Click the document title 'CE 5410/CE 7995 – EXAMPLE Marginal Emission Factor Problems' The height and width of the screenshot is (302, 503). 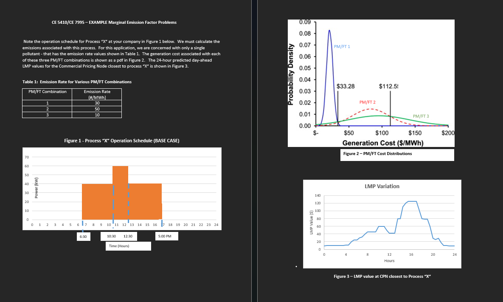tap(114, 23)
